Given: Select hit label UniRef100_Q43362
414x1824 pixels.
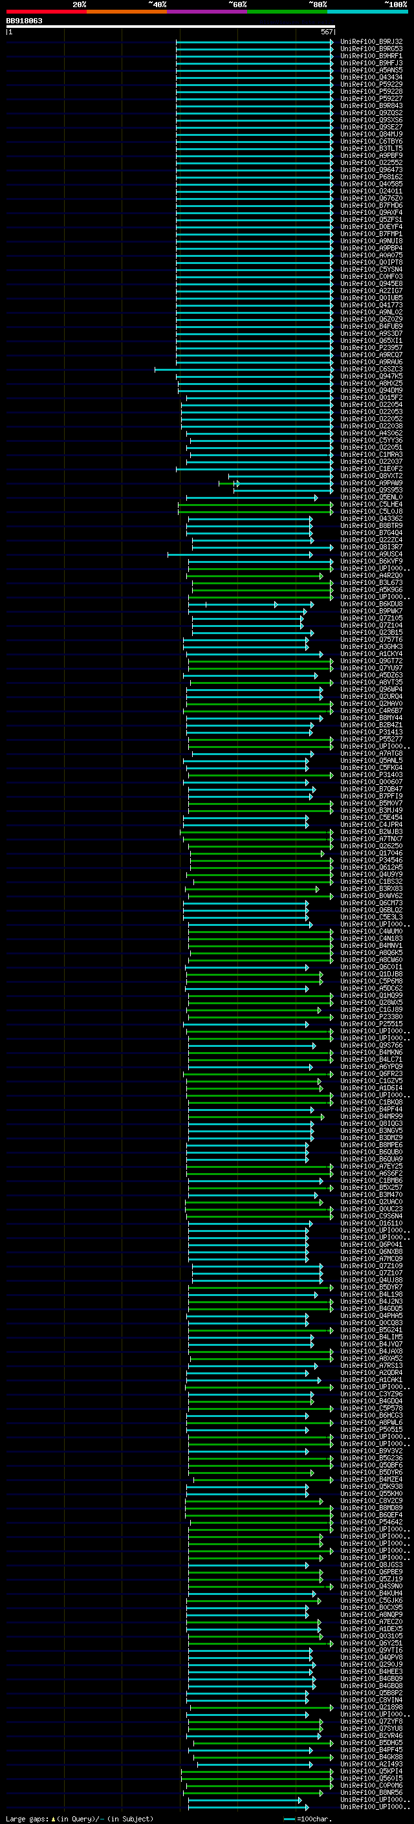Looking at the screenshot, I should click(371, 518).
